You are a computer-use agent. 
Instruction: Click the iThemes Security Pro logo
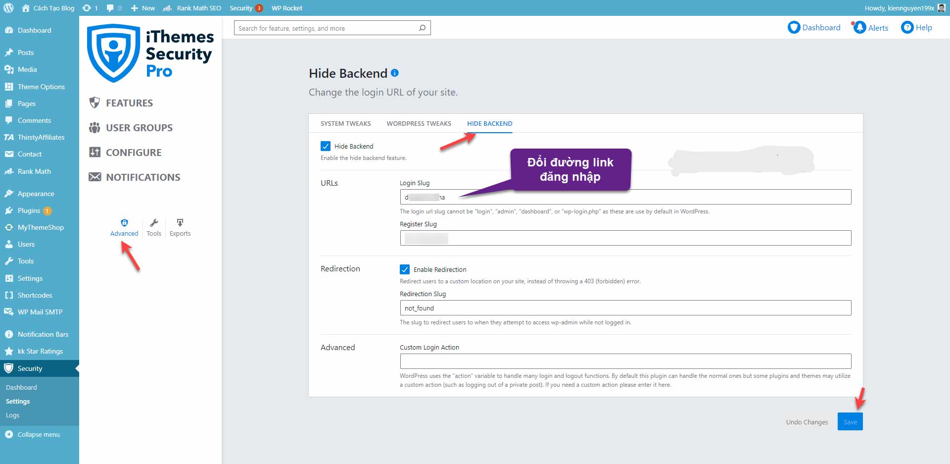tap(150, 53)
